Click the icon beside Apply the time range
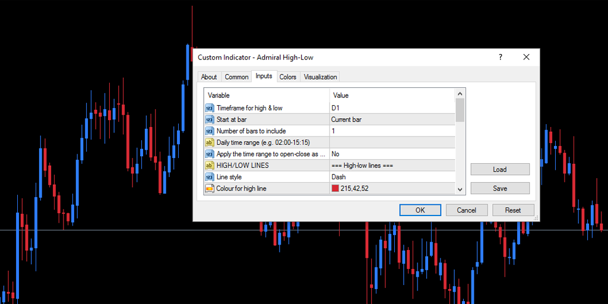This screenshot has height=304, width=608. [x=210, y=154]
